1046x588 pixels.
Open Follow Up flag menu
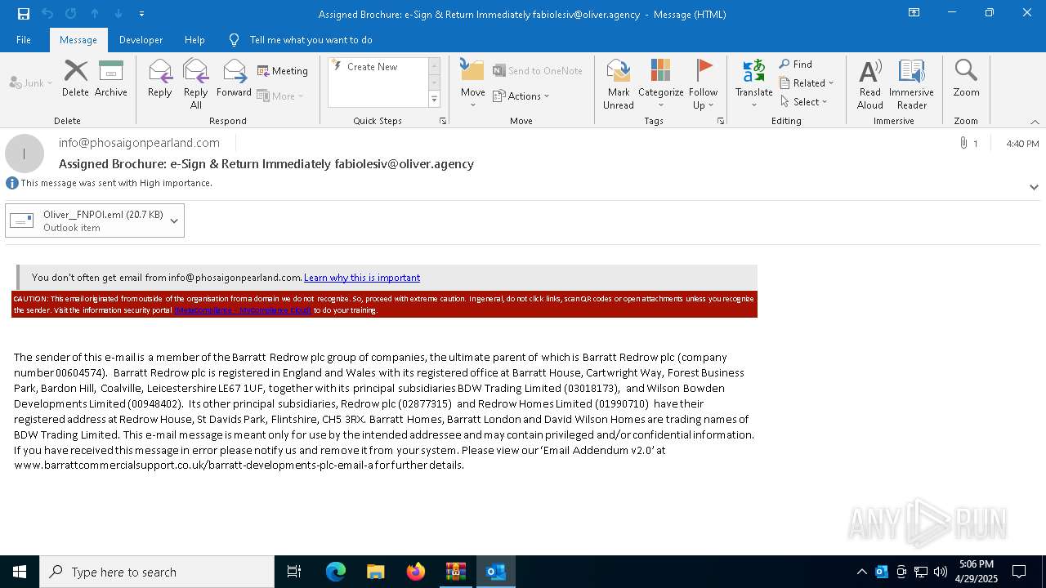(x=704, y=84)
